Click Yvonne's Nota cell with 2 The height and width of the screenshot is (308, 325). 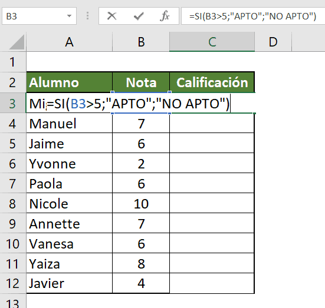[x=141, y=164]
